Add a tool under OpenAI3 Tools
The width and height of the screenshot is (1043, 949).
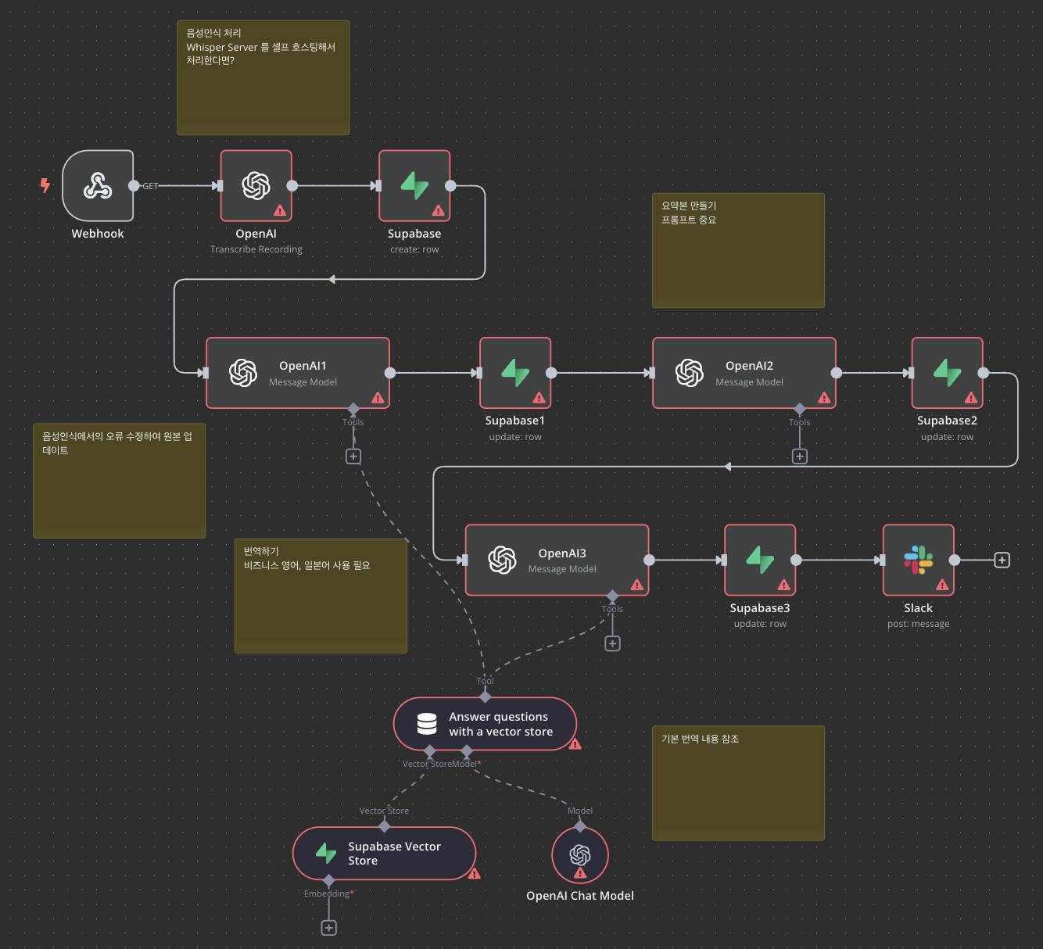tap(612, 643)
